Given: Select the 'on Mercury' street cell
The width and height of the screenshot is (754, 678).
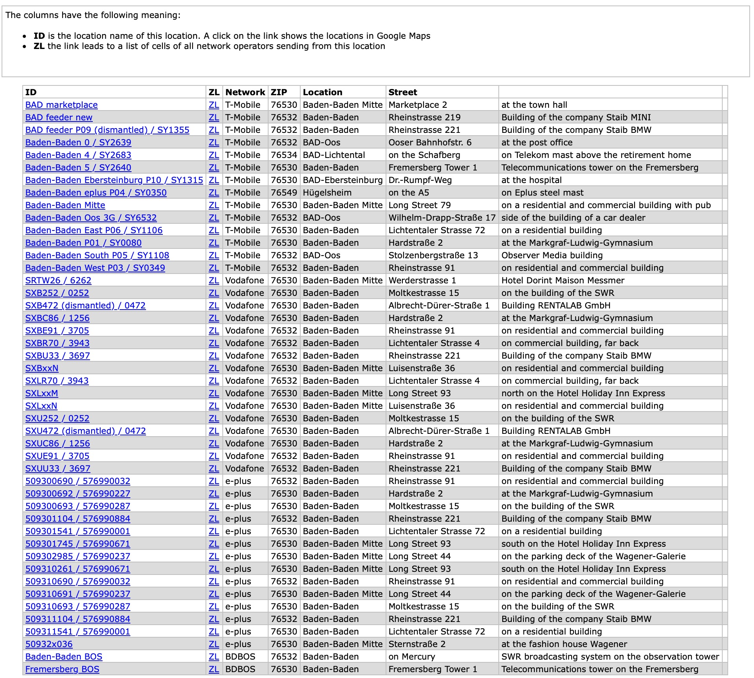Looking at the screenshot, I should [442, 656].
